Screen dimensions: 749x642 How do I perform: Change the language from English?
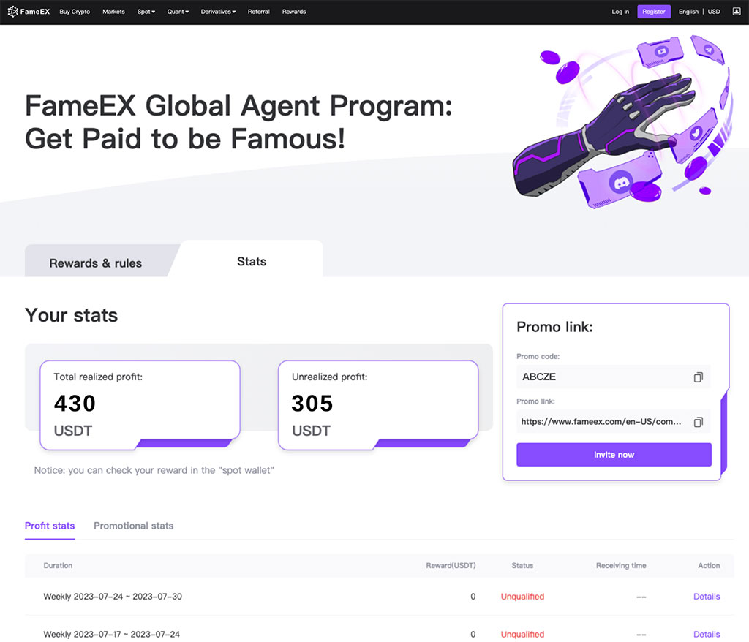(688, 12)
